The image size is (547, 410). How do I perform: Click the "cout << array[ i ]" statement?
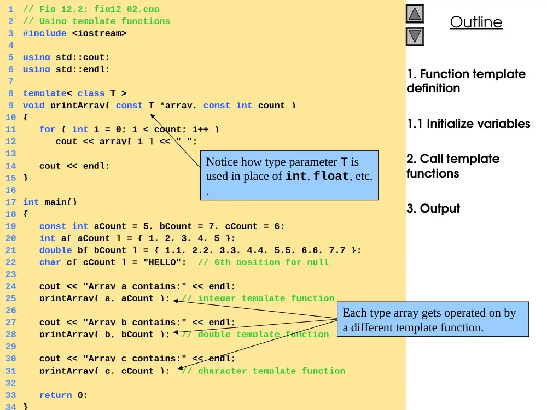pyautogui.click(x=126, y=142)
